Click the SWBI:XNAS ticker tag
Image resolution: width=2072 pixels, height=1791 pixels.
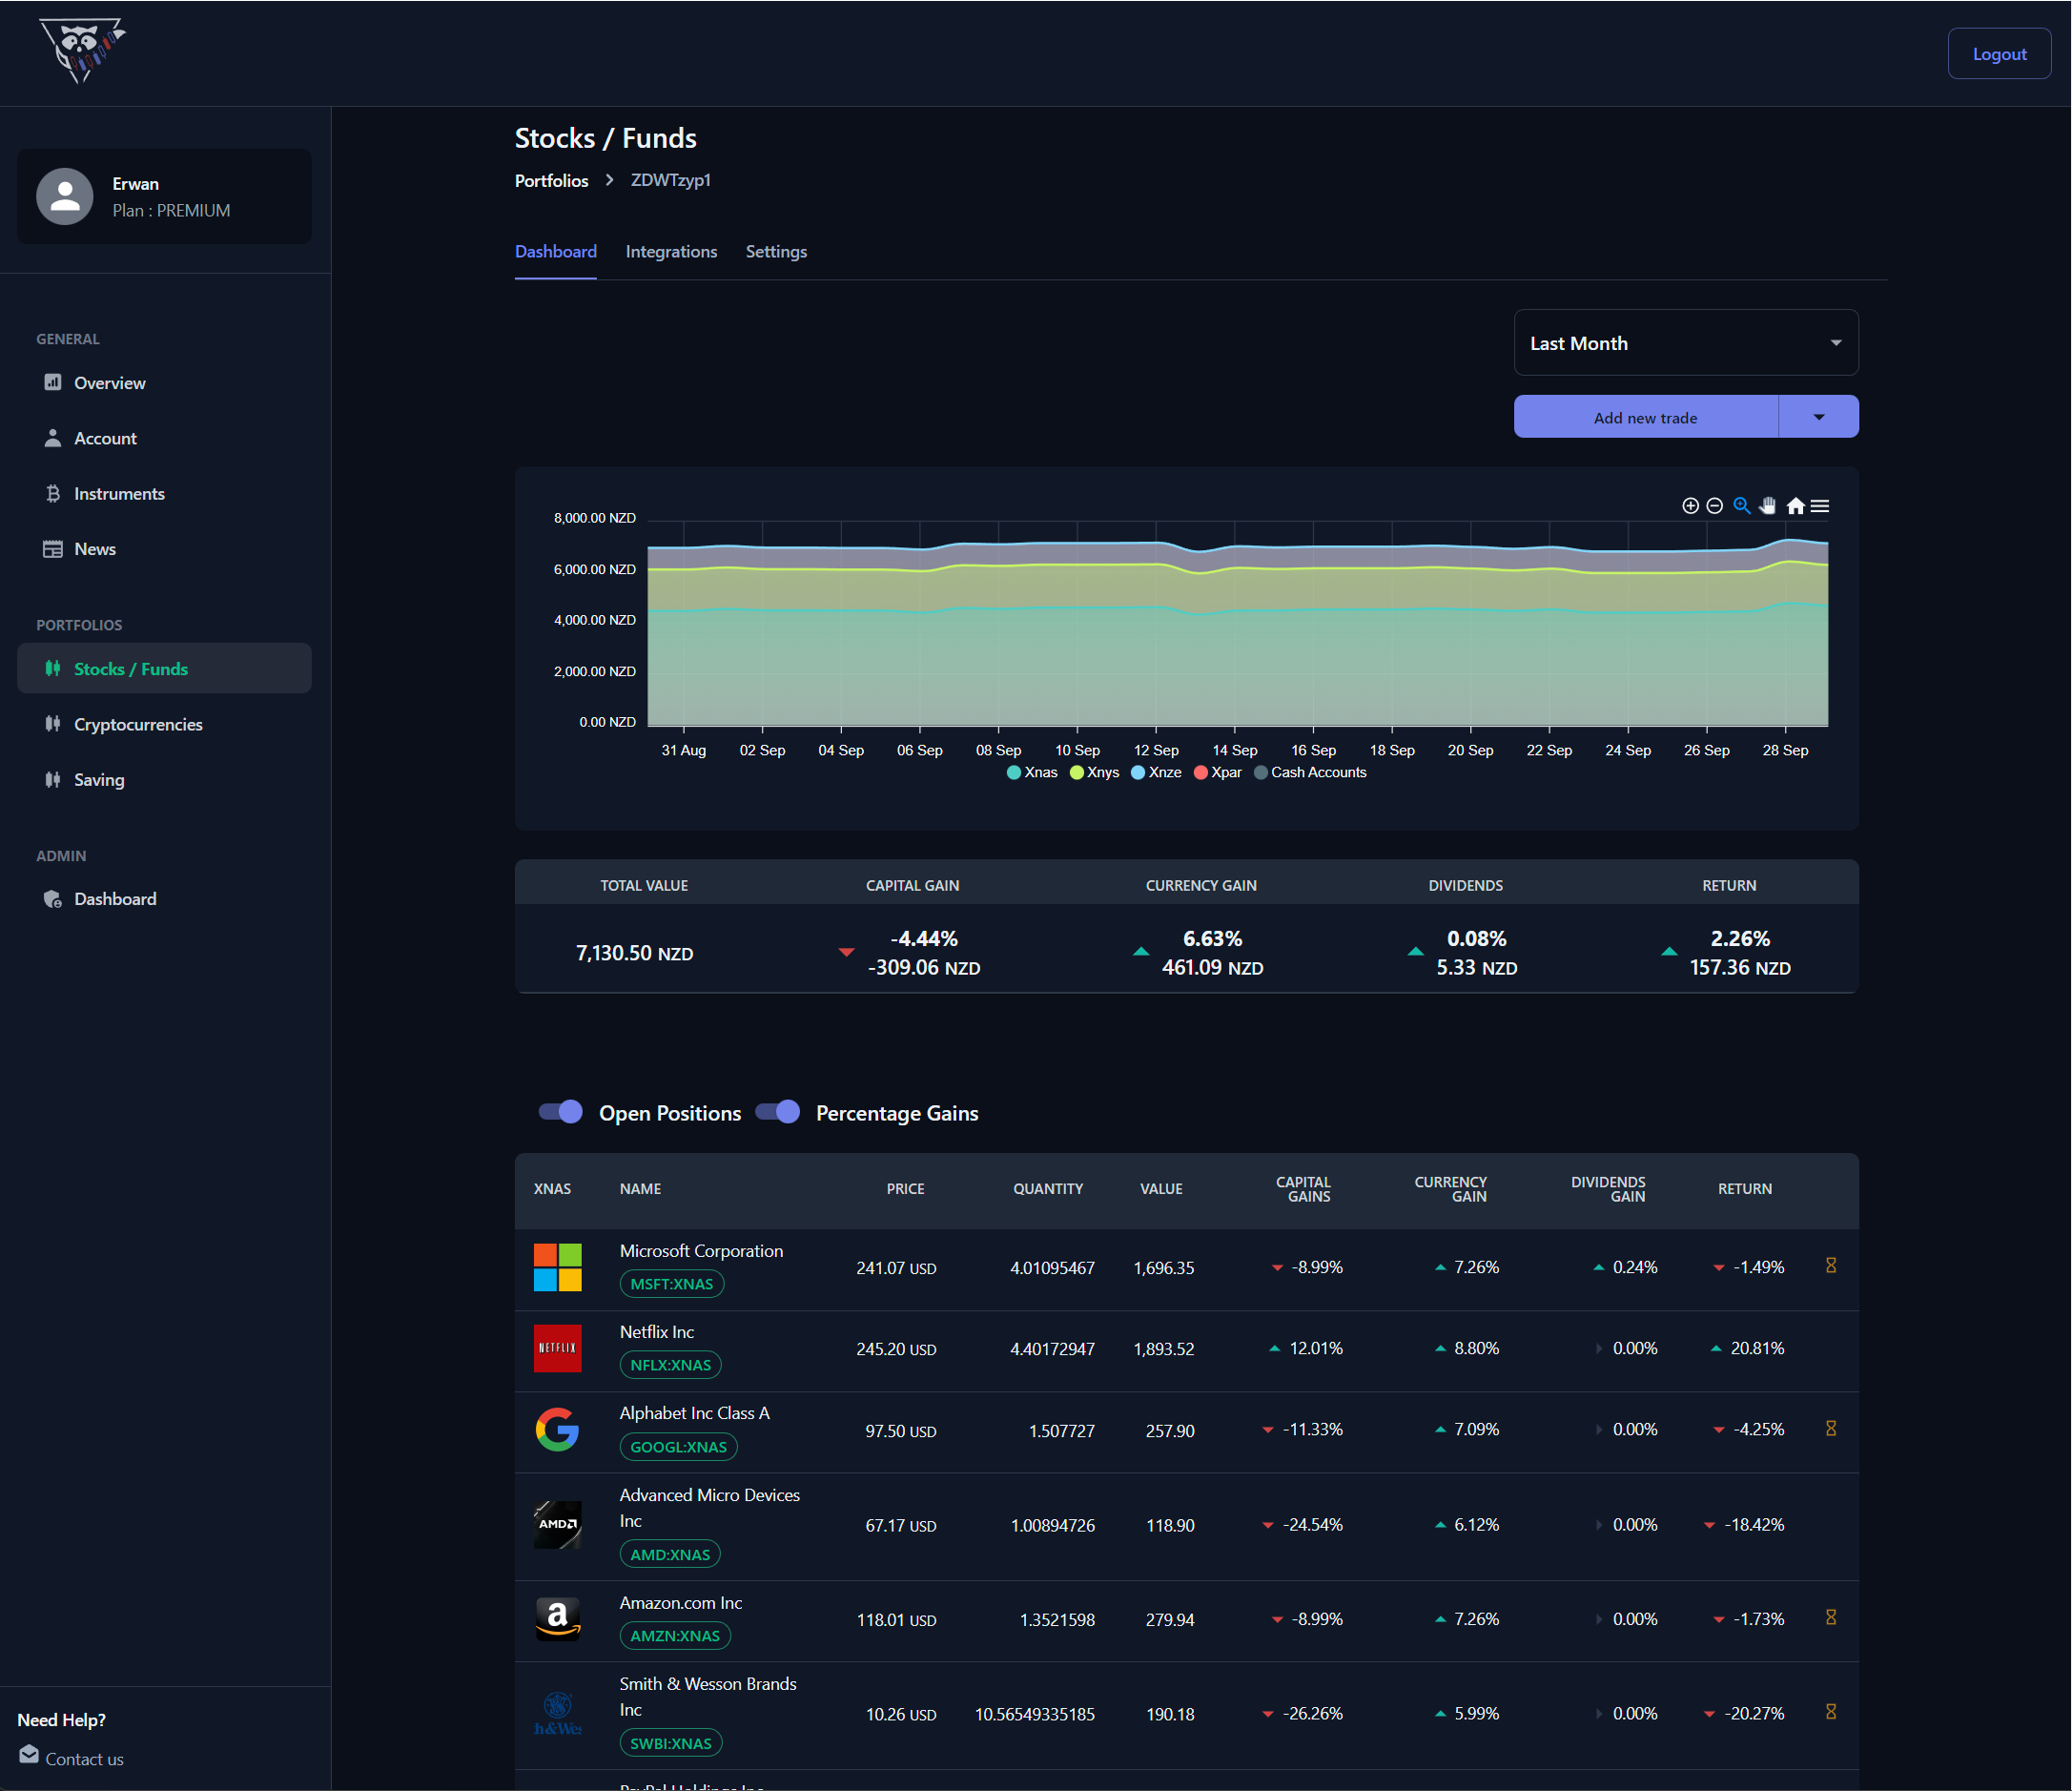pyautogui.click(x=670, y=1743)
